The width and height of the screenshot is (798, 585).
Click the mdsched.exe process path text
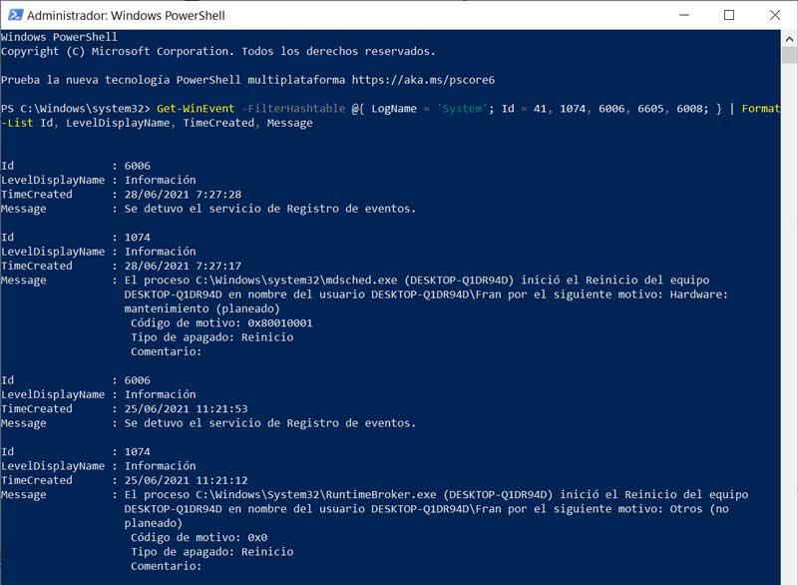(x=296, y=281)
